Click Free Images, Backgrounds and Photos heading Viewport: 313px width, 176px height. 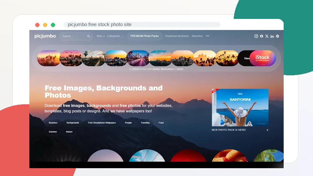coord(104,92)
